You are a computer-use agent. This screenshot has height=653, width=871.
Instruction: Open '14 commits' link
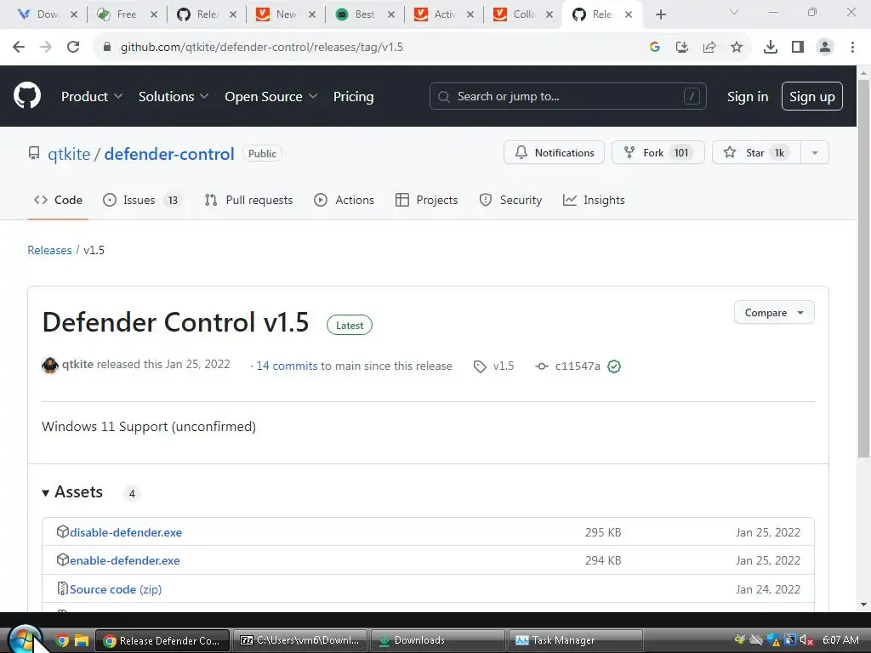tap(287, 366)
